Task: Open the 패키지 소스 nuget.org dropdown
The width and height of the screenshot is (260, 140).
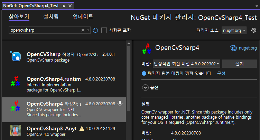Action: 234,31
